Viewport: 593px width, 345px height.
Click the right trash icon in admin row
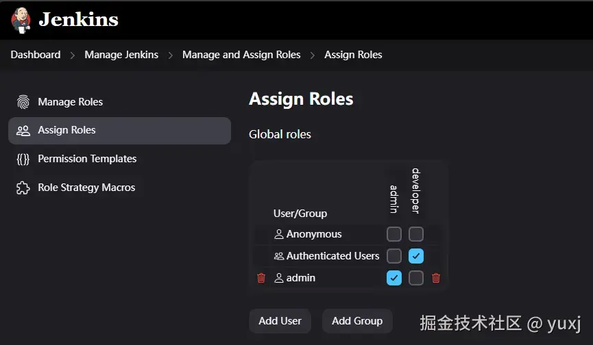coord(436,278)
